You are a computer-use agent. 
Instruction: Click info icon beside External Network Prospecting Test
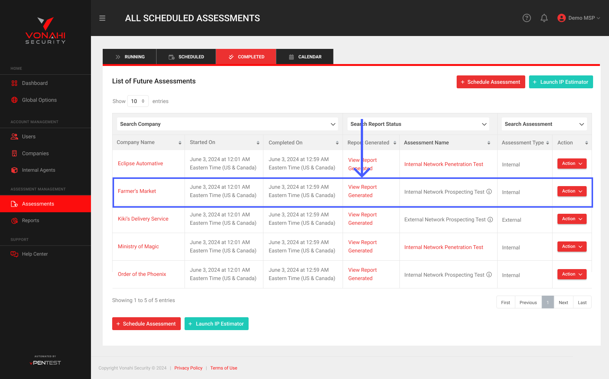click(x=490, y=219)
